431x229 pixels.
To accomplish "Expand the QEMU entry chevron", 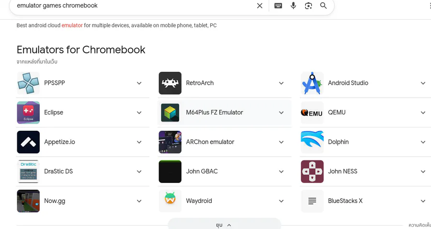I will pos(423,113).
